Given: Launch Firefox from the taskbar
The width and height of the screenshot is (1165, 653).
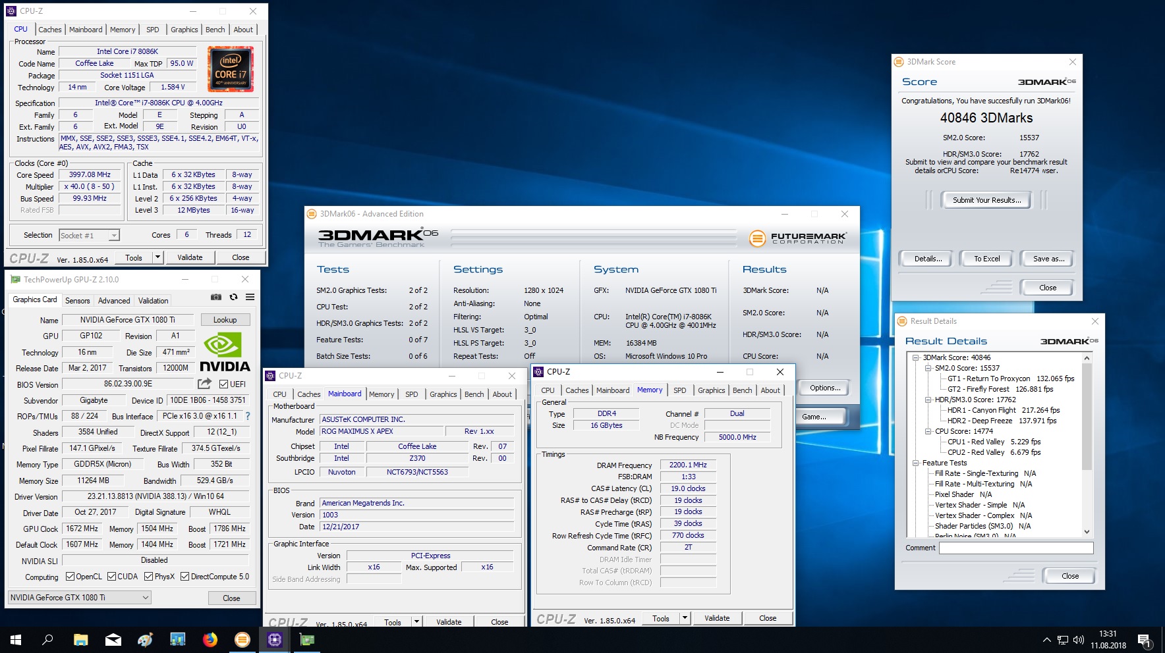Looking at the screenshot, I should pyautogui.click(x=210, y=639).
